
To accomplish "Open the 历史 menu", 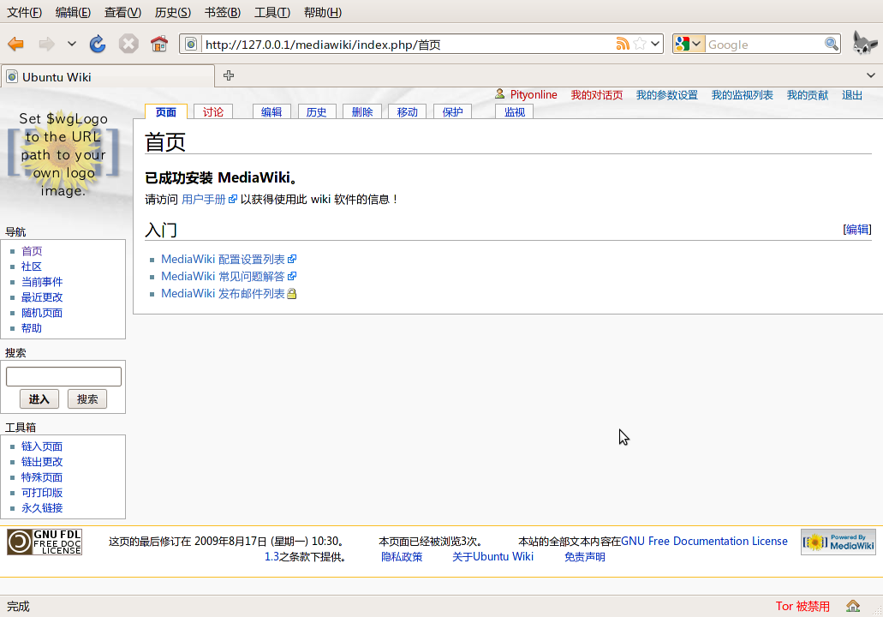I will [173, 12].
